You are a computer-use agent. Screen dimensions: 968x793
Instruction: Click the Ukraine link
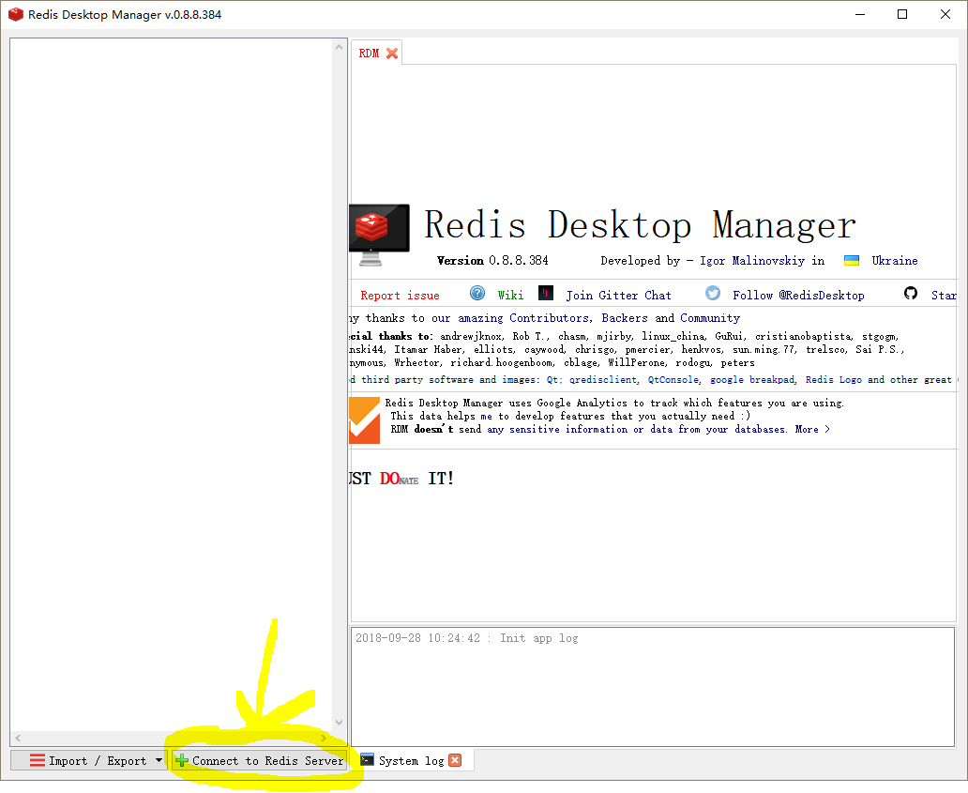coord(895,261)
